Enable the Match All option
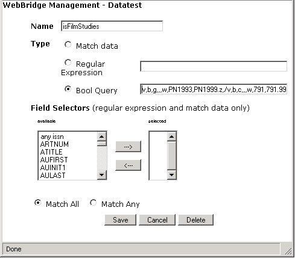The height and width of the screenshot is (258, 295). [x=37, y=203]
